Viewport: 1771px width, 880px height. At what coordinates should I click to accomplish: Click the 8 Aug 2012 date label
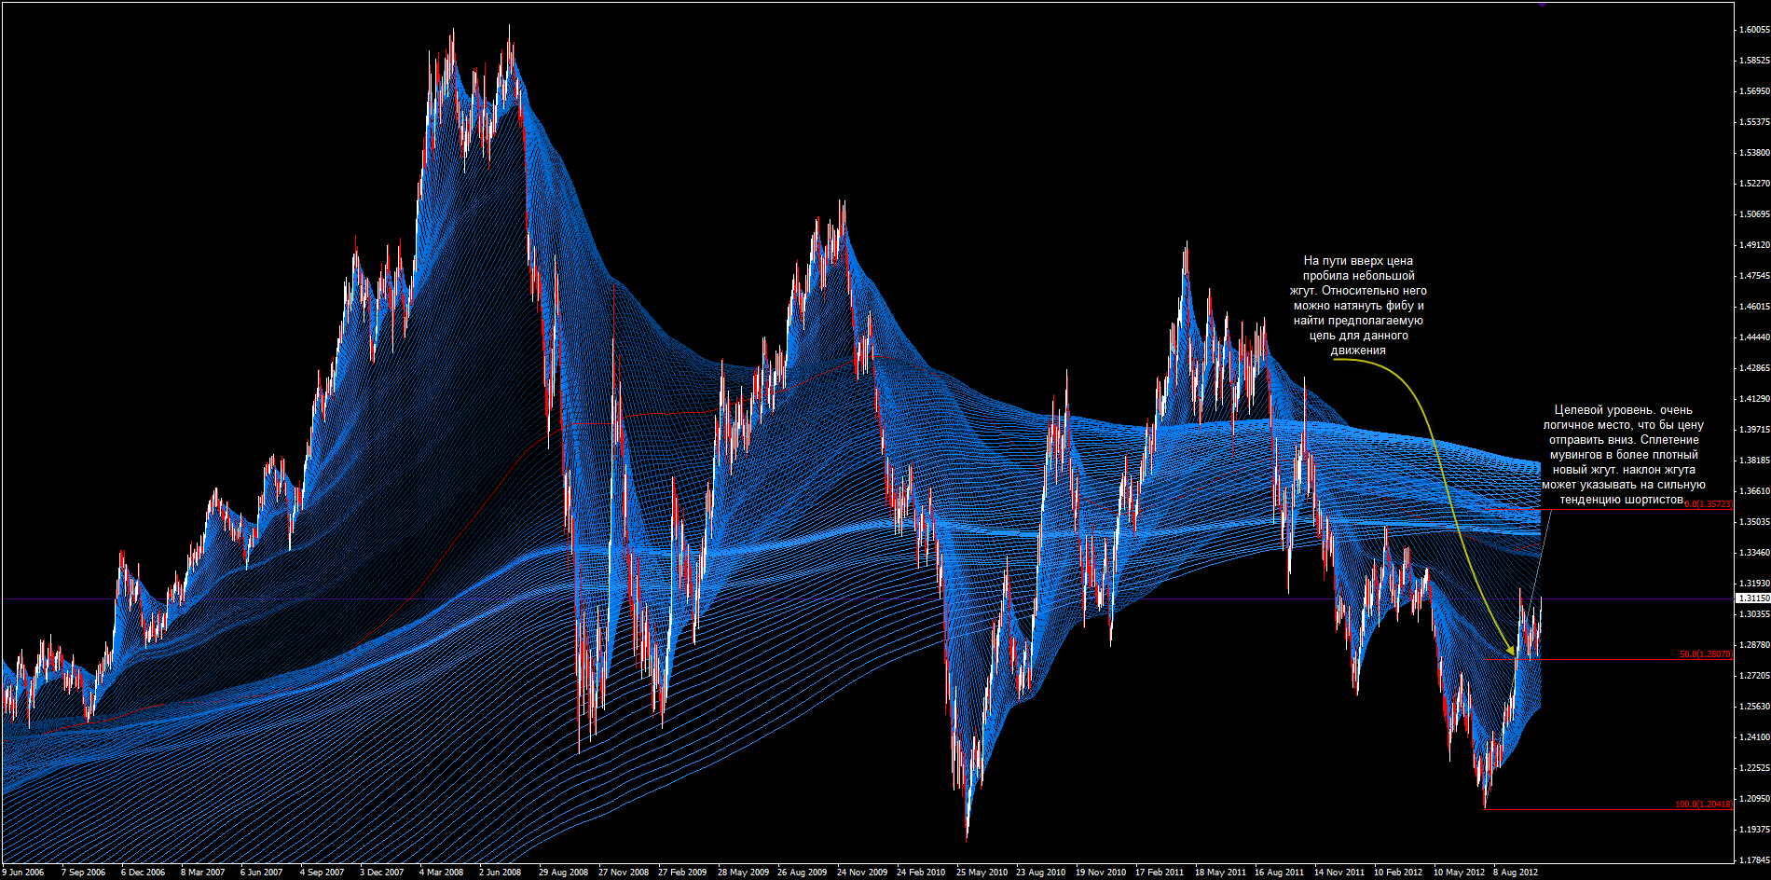pyautogui.click(x=1515, y=873)
